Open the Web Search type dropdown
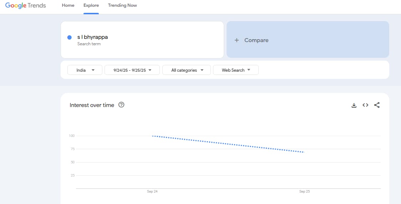The height and width of the screenshot is (204, 401). tap(236, 70)
